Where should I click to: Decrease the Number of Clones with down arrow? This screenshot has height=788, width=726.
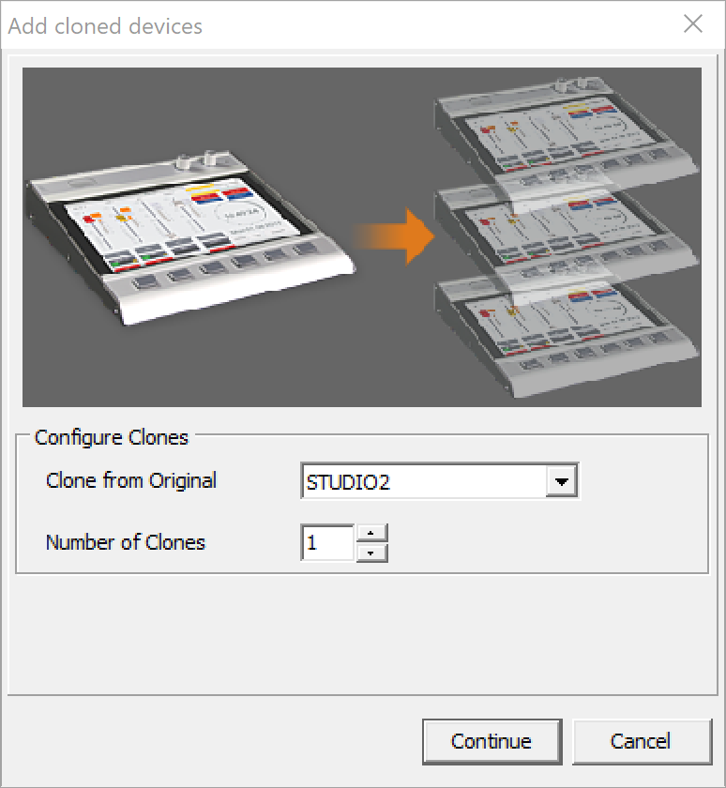point(371,553)
